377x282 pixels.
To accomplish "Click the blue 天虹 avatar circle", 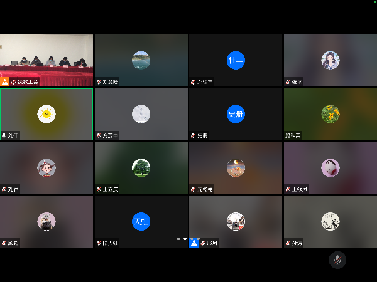I will 141,221.
